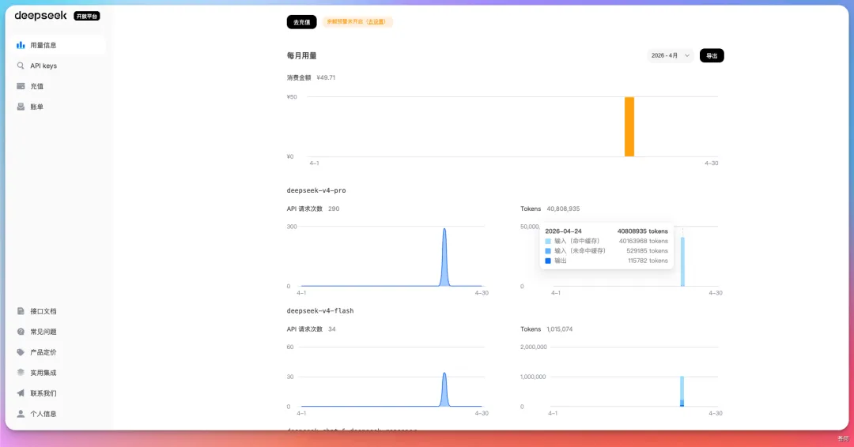Go to 个人信息 in the sidebar
854x447 pixels.
[43, 414]
